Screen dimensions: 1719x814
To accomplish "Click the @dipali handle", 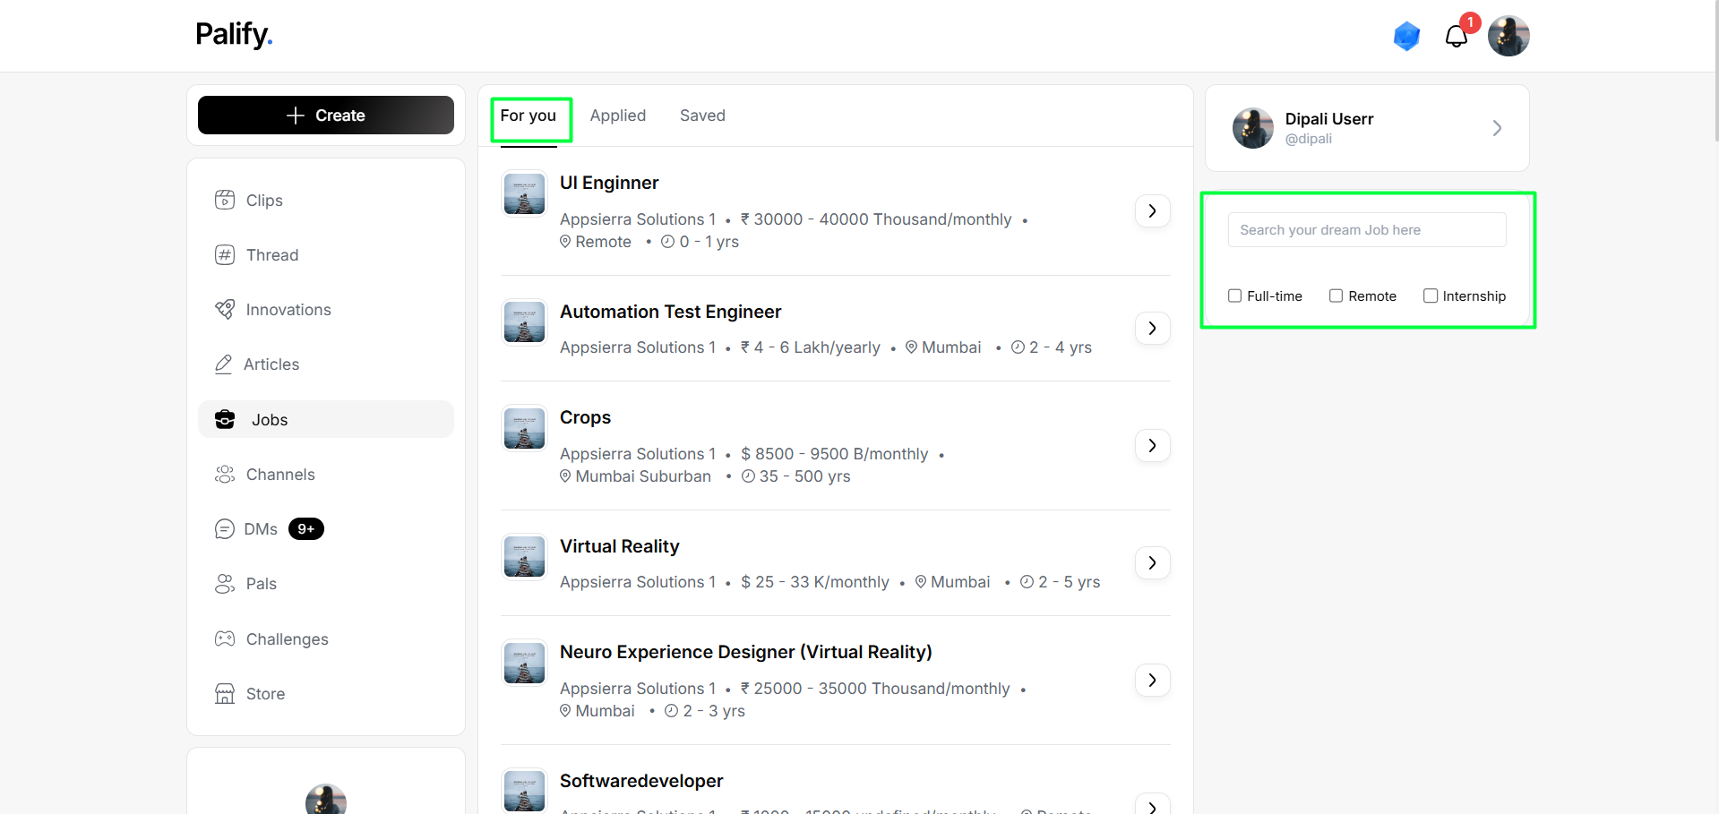I will point(1308,139).
